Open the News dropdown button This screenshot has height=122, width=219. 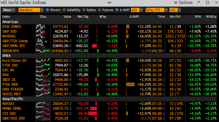pyautogui.click(x=8, y=10)
